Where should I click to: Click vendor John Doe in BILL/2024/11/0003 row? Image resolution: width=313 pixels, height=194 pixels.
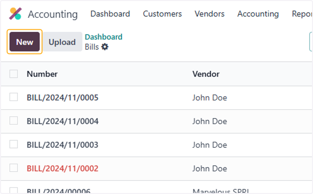(210, 145)
